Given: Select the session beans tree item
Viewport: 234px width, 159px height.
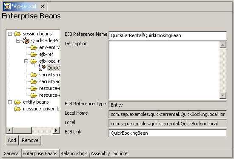Looking at the screenshot, I should click(37, 34).
